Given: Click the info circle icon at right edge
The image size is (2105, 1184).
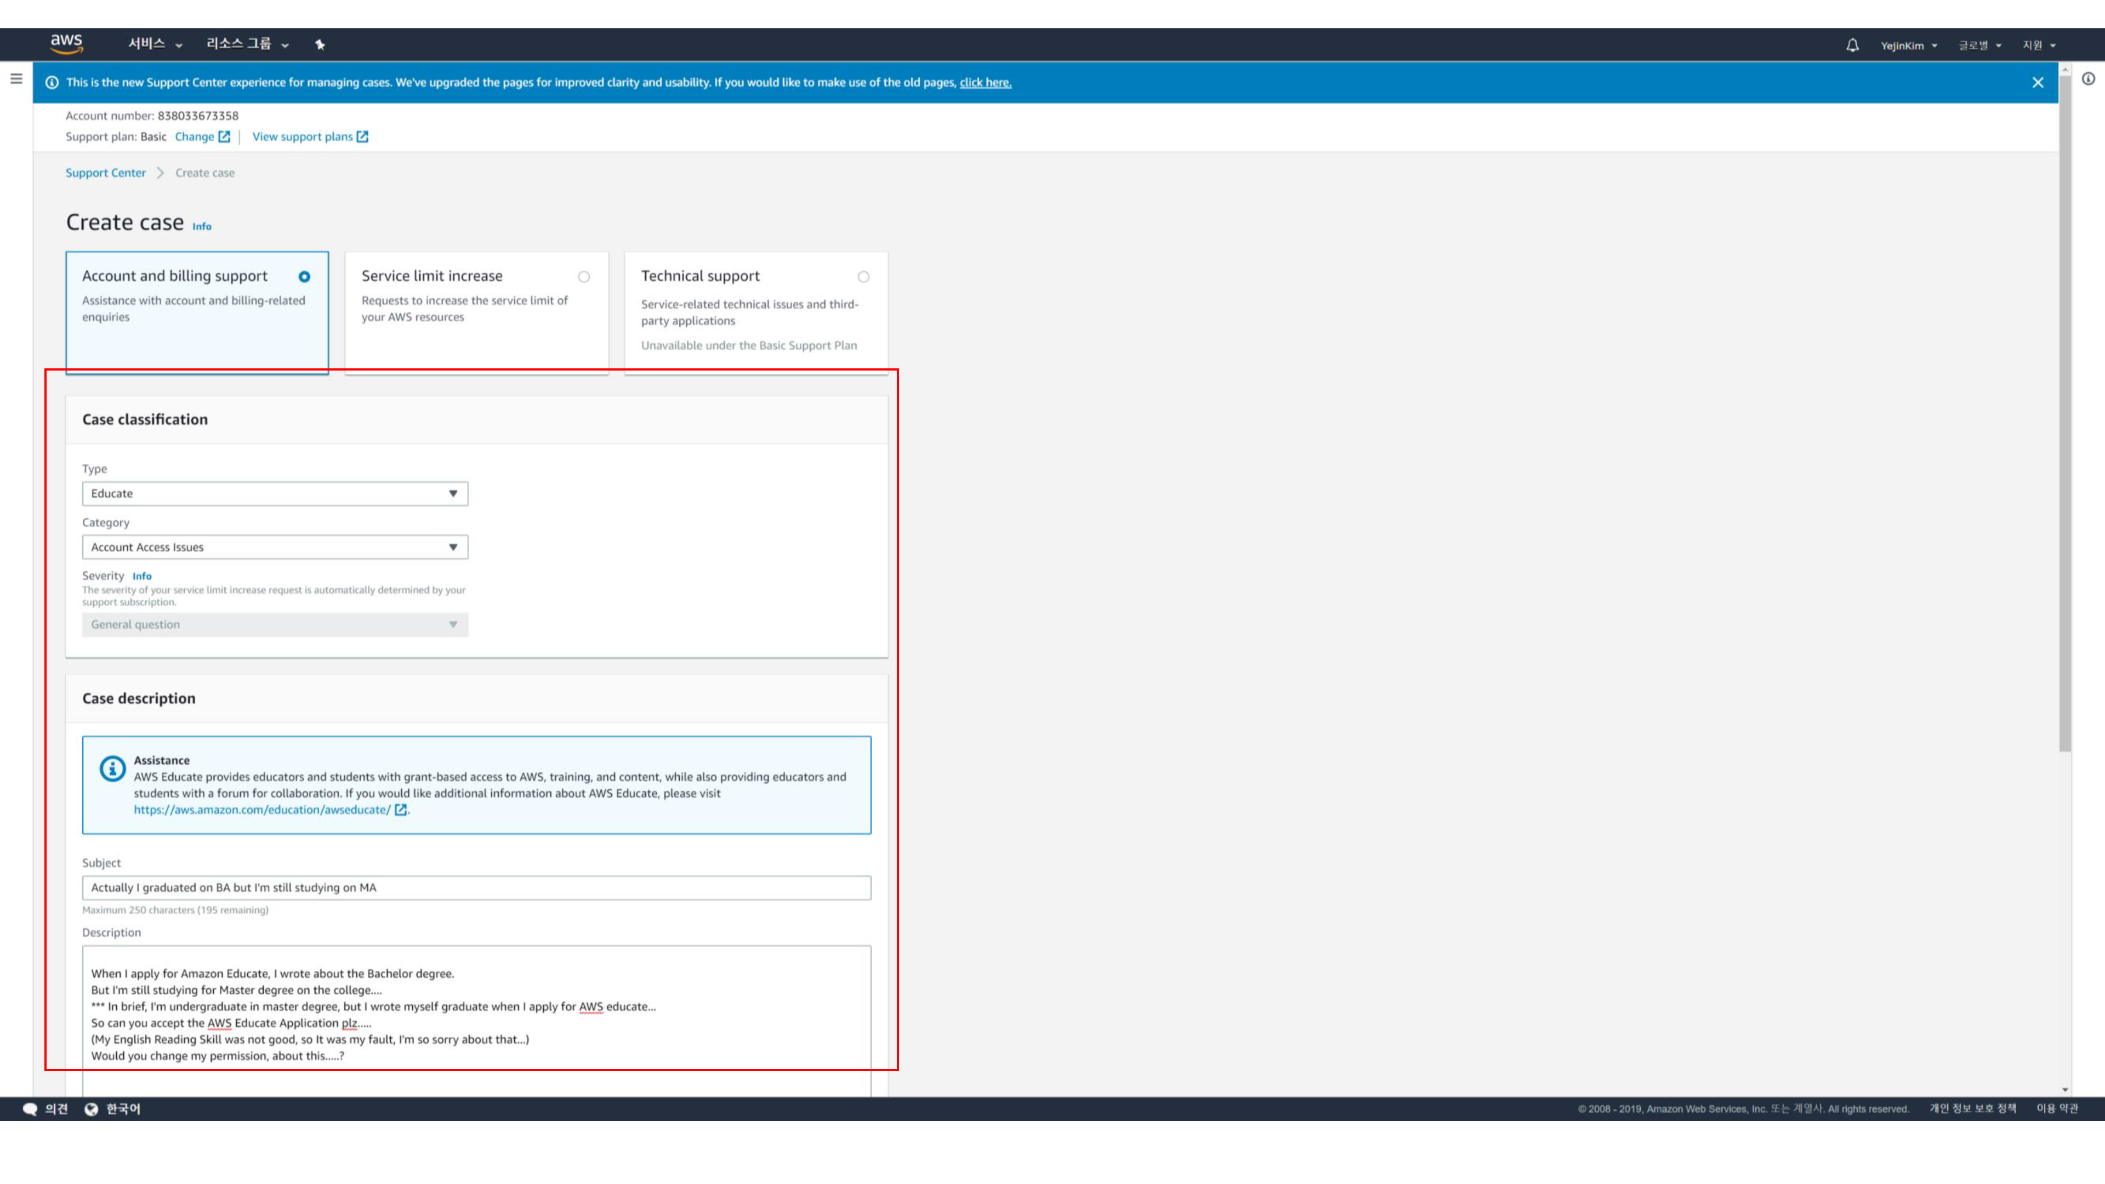Looking at the screenshot, I should (x=2088, y=78).
